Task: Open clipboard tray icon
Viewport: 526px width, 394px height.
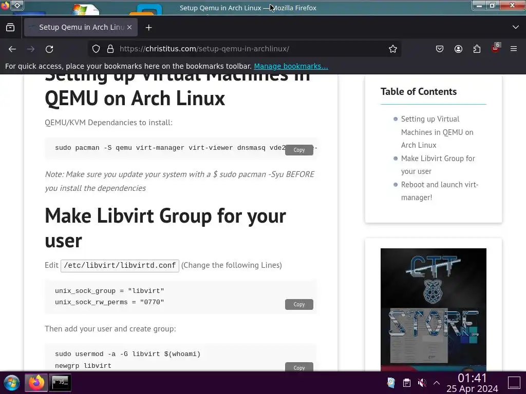Action: (x=407, y=383)
